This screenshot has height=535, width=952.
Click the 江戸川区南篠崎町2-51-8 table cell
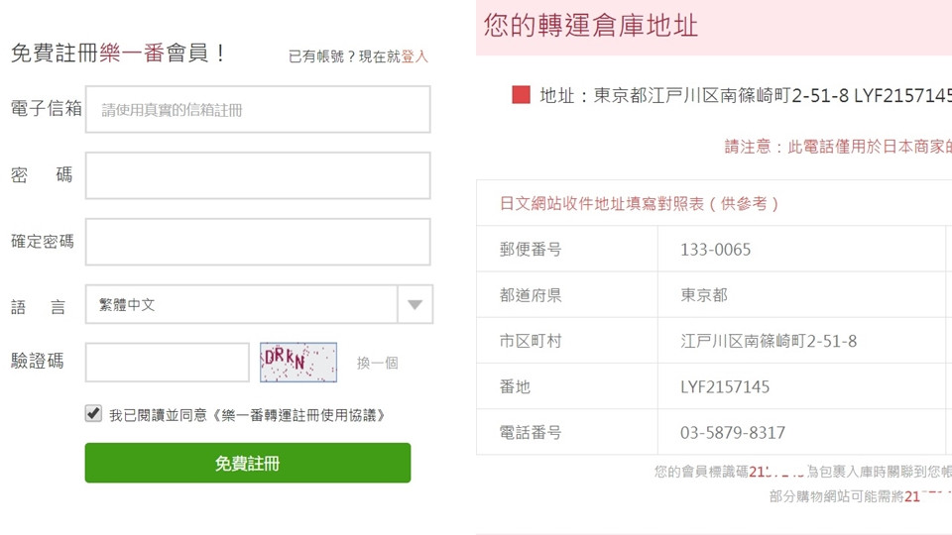[769, 341]
